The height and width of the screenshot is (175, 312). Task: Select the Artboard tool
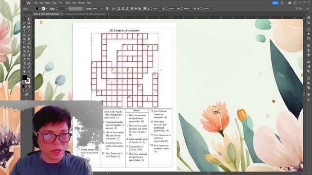[x=24, y=68]
